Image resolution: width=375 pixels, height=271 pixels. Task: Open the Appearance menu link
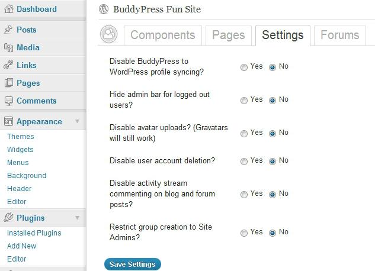39,121
